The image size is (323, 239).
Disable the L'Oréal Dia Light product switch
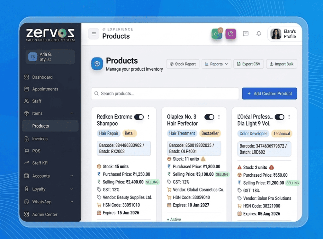coord(279,117)
